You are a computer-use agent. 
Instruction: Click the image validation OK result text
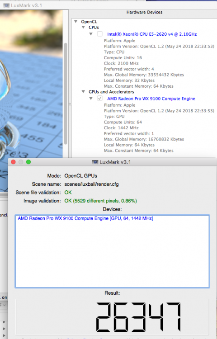[x=100, y=201]
